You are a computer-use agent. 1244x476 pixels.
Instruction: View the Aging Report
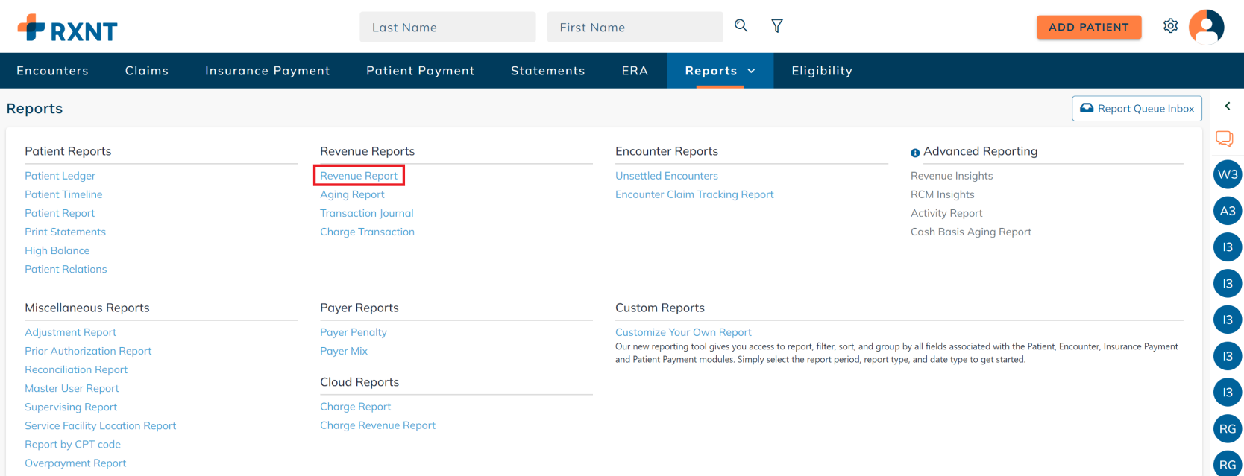(x=352, y=194)
